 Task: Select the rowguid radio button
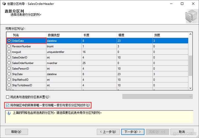click(x=9, y=52)
